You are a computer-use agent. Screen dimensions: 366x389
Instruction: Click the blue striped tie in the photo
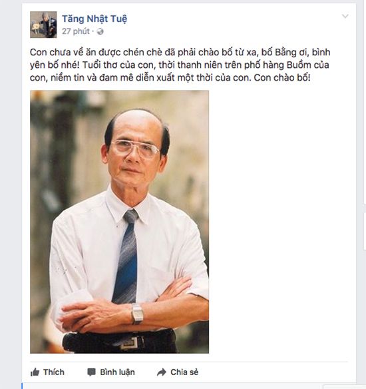126,256
